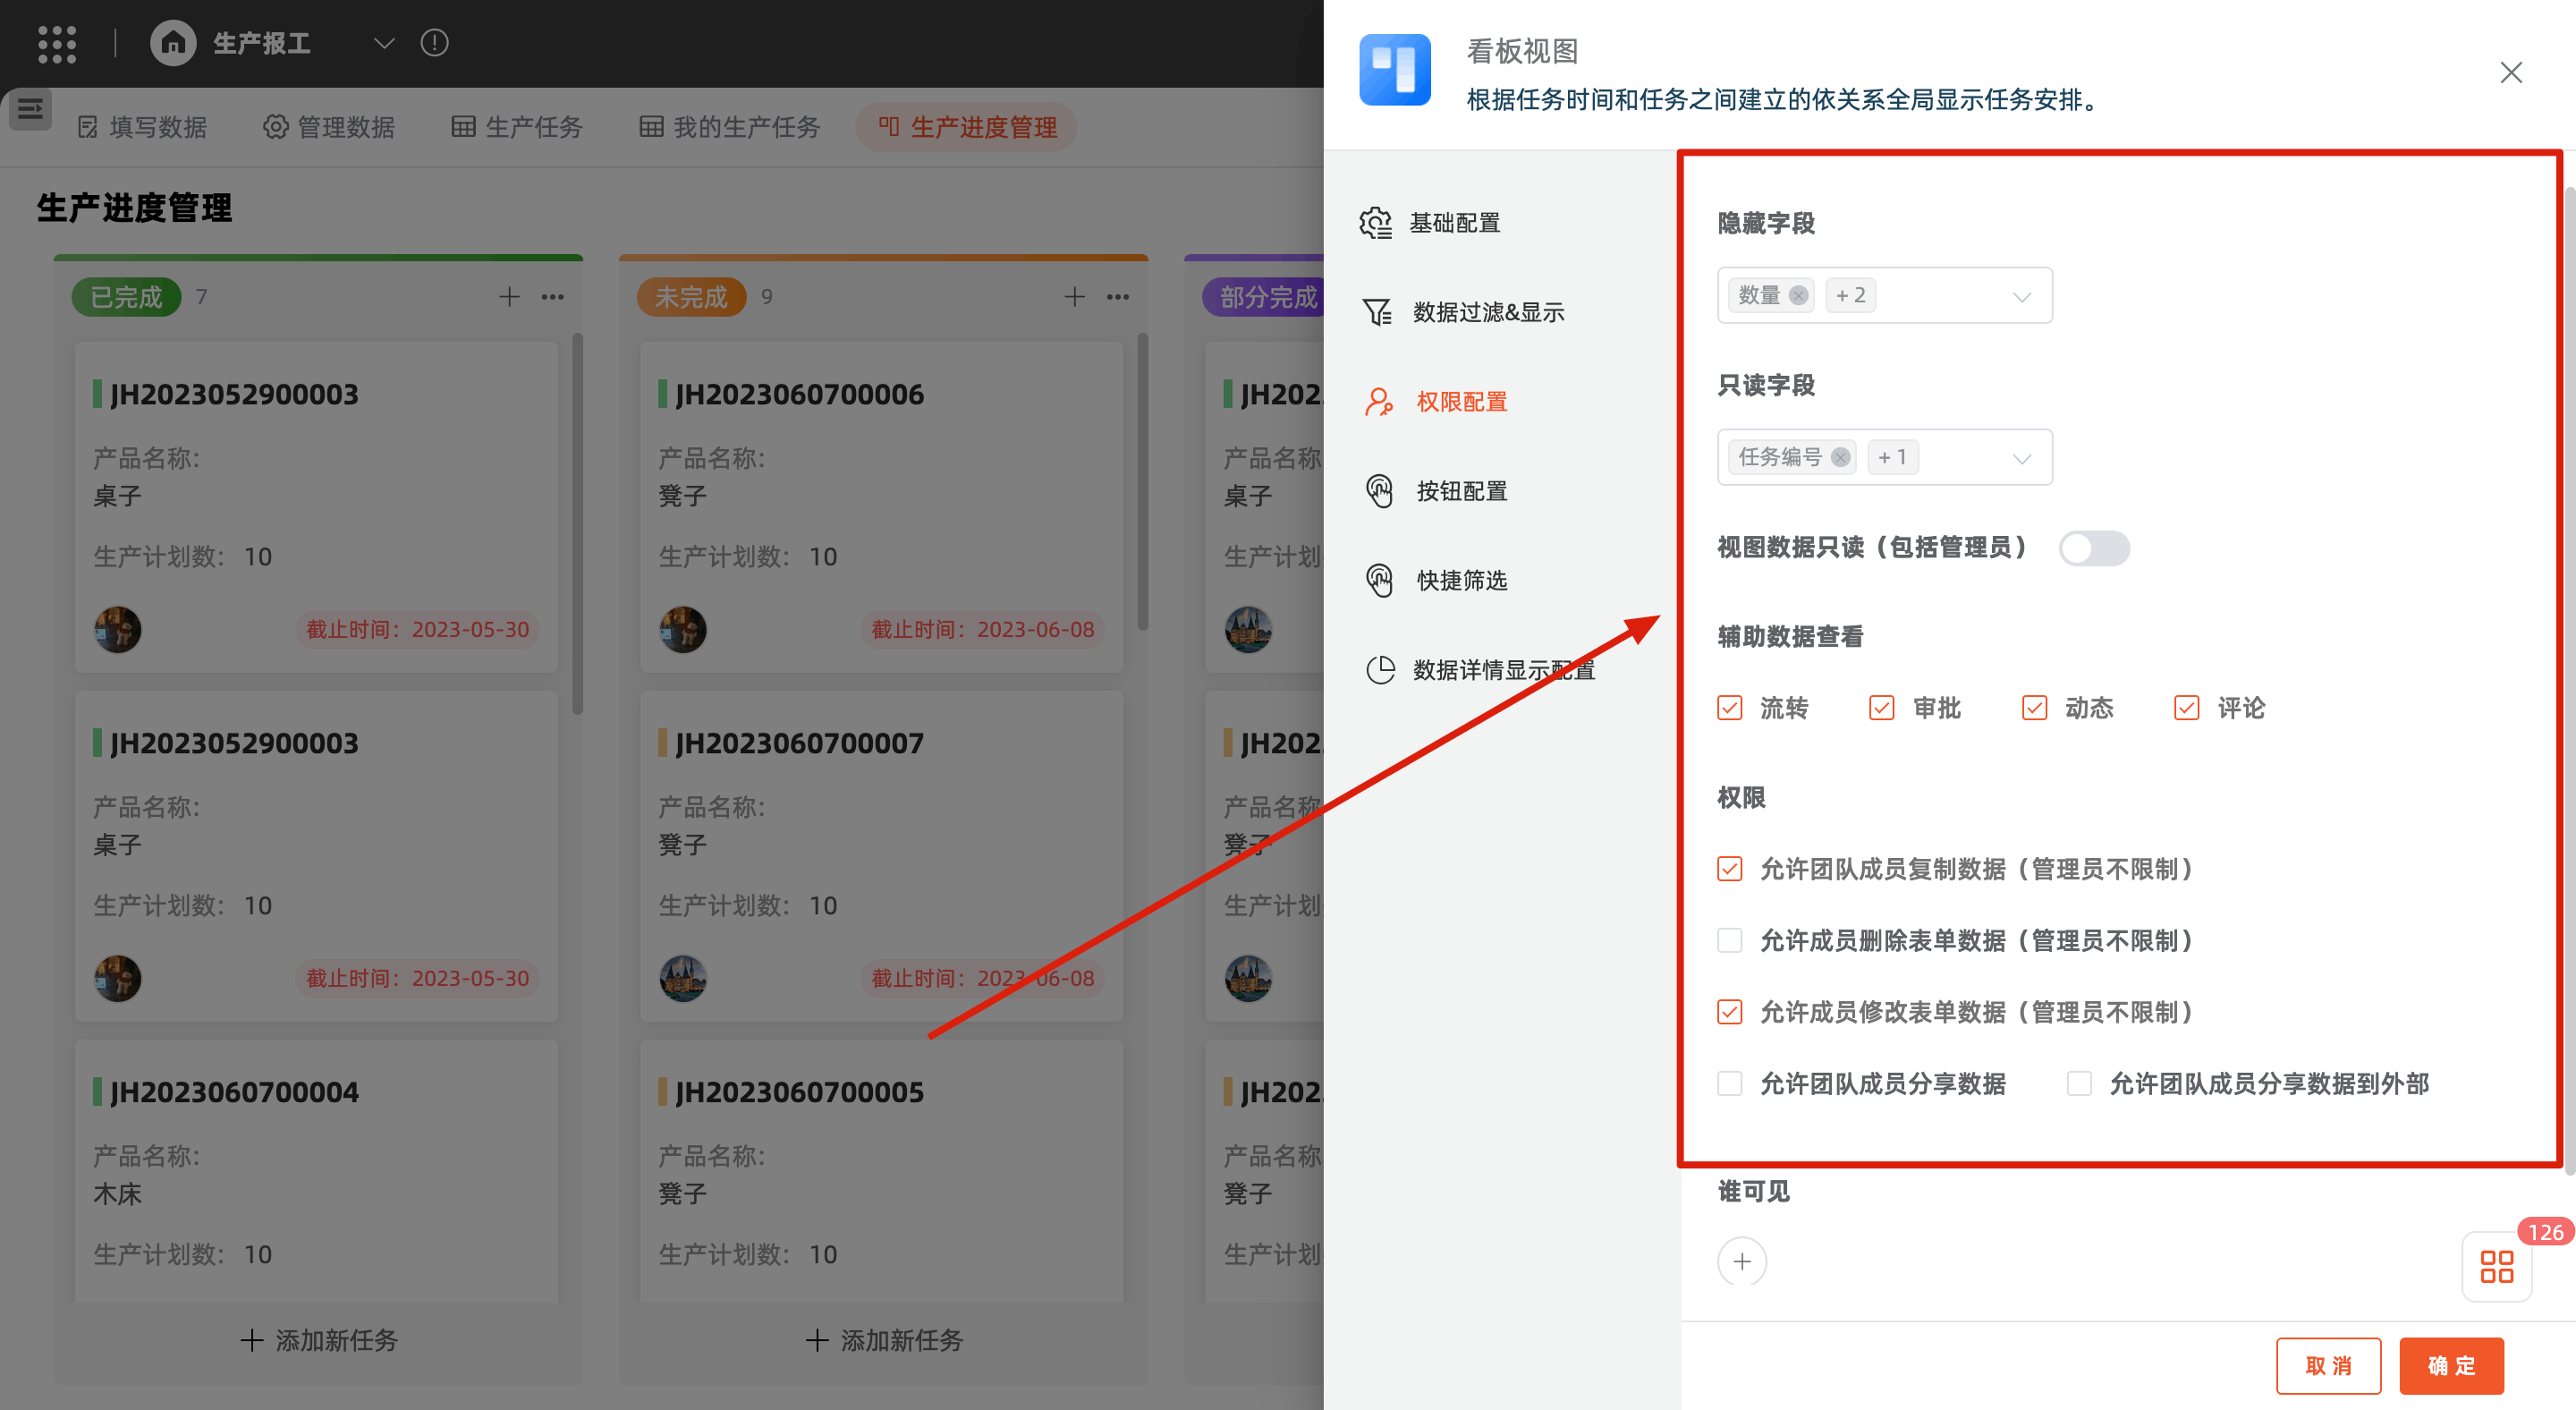
Task: Open the 生产报工 app switcher chevron
Action: (384, 43)
